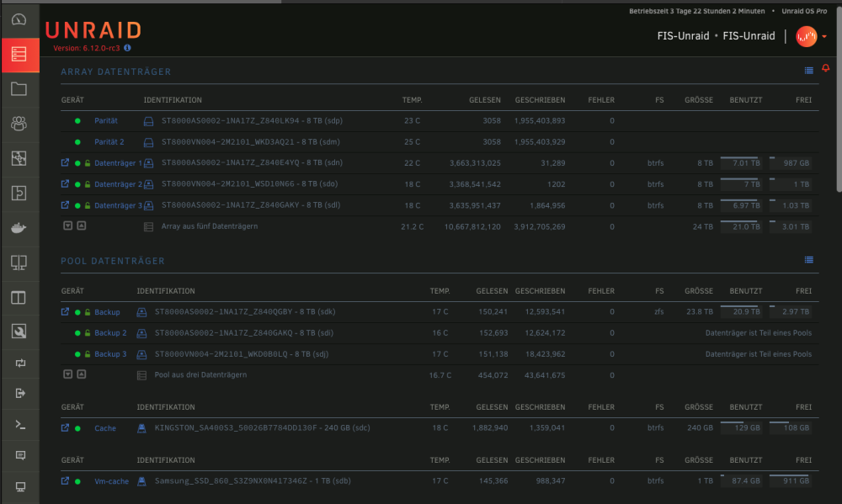Image resolution: width=842 pixels, height=504 pixels.
Task: Click the version info icon next to 6.12.0-rc3
Action: pos(127,48)
